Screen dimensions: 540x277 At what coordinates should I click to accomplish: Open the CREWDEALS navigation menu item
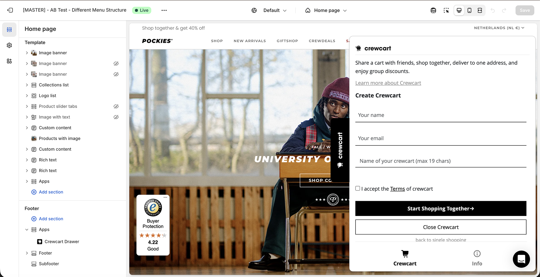coord(322,41)
